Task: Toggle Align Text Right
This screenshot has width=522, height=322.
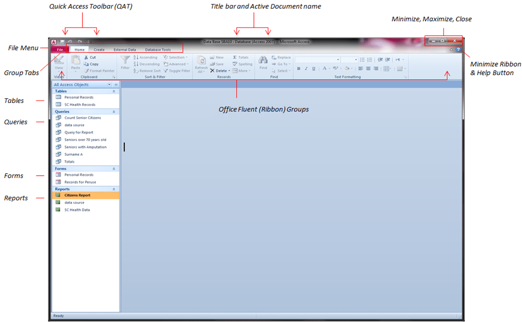Action: point(376,68)
